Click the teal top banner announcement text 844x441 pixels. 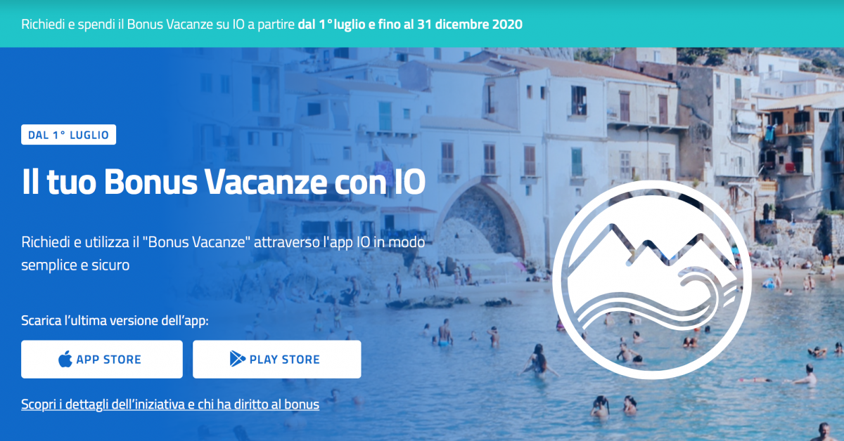(272, 24)
